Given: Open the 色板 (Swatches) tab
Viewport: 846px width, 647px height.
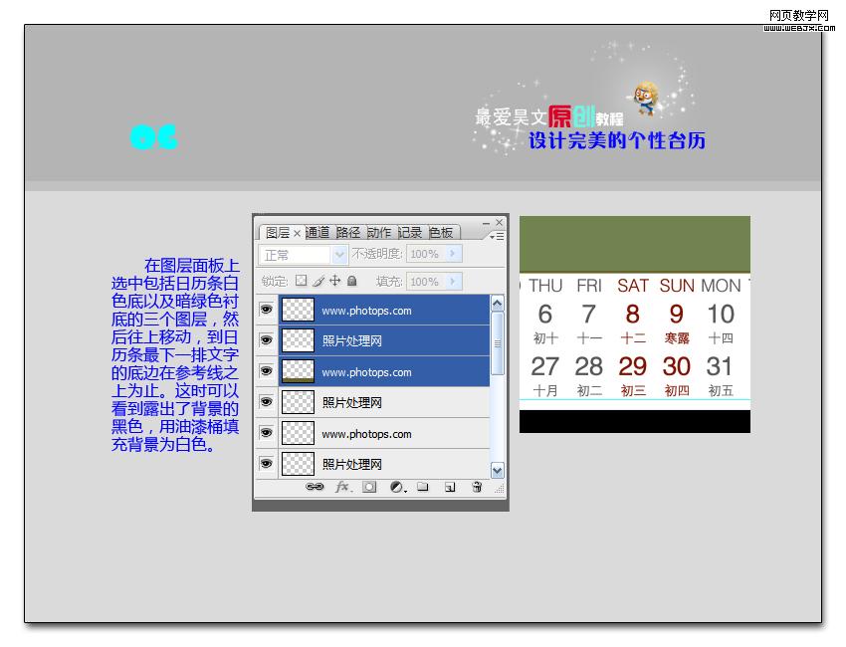Looking at the screenshot, I should point(441,232).
